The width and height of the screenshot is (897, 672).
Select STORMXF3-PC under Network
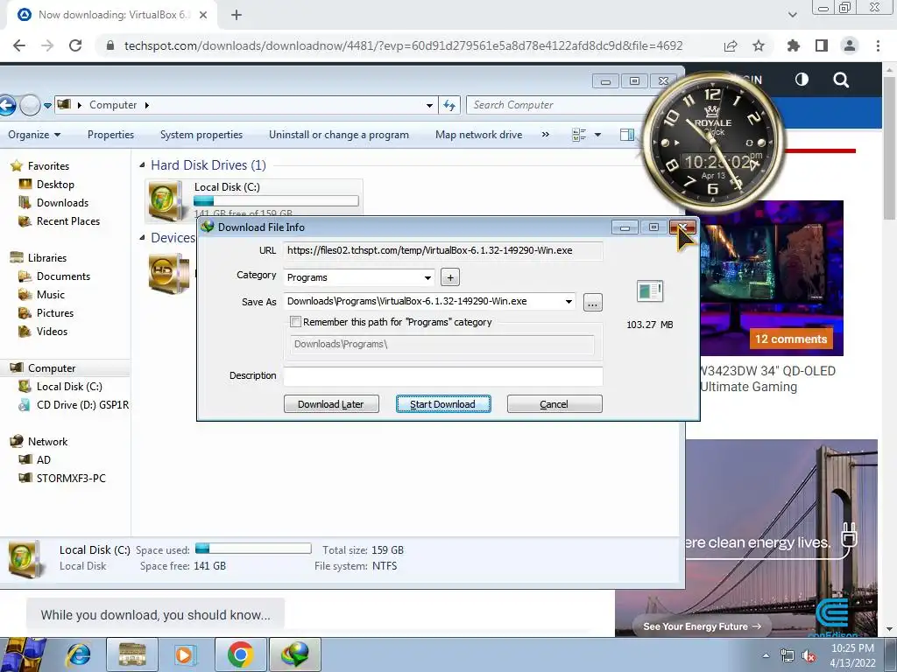[x=71, y=478]
